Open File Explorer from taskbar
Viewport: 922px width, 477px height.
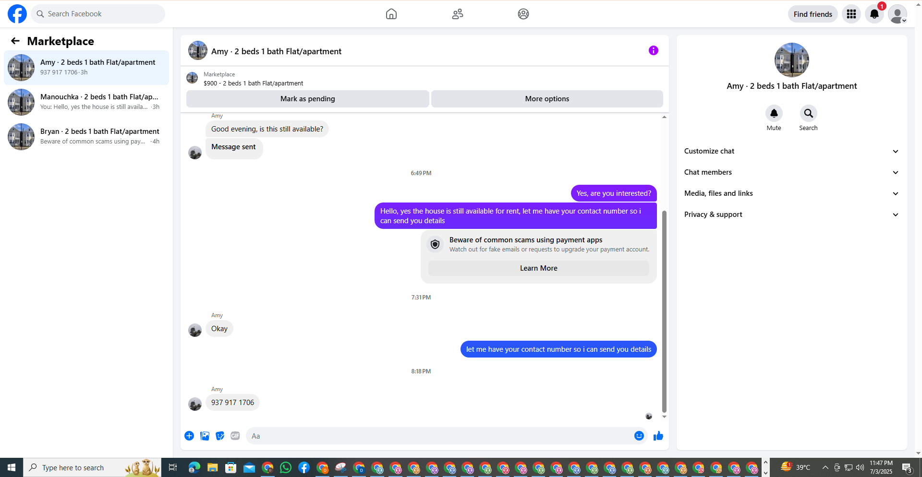pos(212,467)
